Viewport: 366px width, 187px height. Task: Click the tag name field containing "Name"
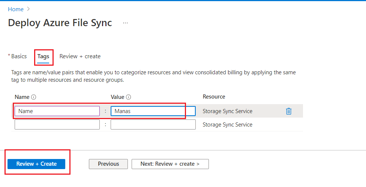pyautogui.click(x=57, y=111)
